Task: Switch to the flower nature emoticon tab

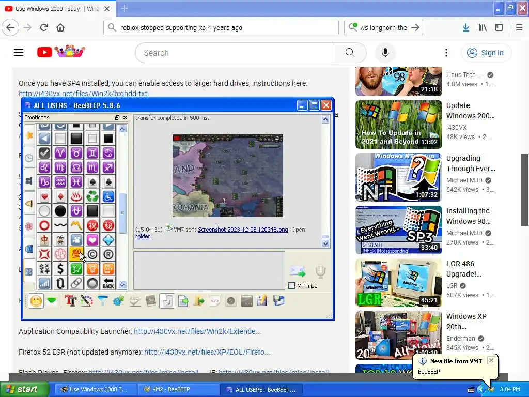Action: 29,225
